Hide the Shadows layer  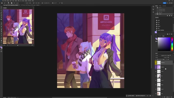(156, 67)
